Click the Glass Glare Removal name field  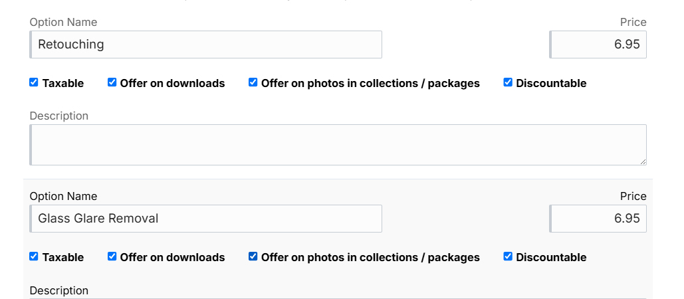206,219
